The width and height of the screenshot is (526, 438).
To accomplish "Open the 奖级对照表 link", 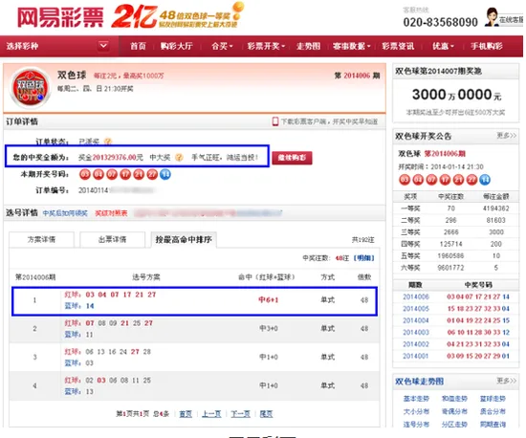I will tap(111, 213).
